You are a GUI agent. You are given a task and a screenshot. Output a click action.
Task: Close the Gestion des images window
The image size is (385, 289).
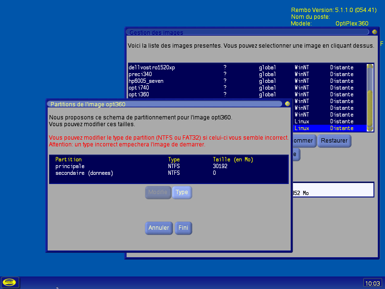(x=374, y=32)
